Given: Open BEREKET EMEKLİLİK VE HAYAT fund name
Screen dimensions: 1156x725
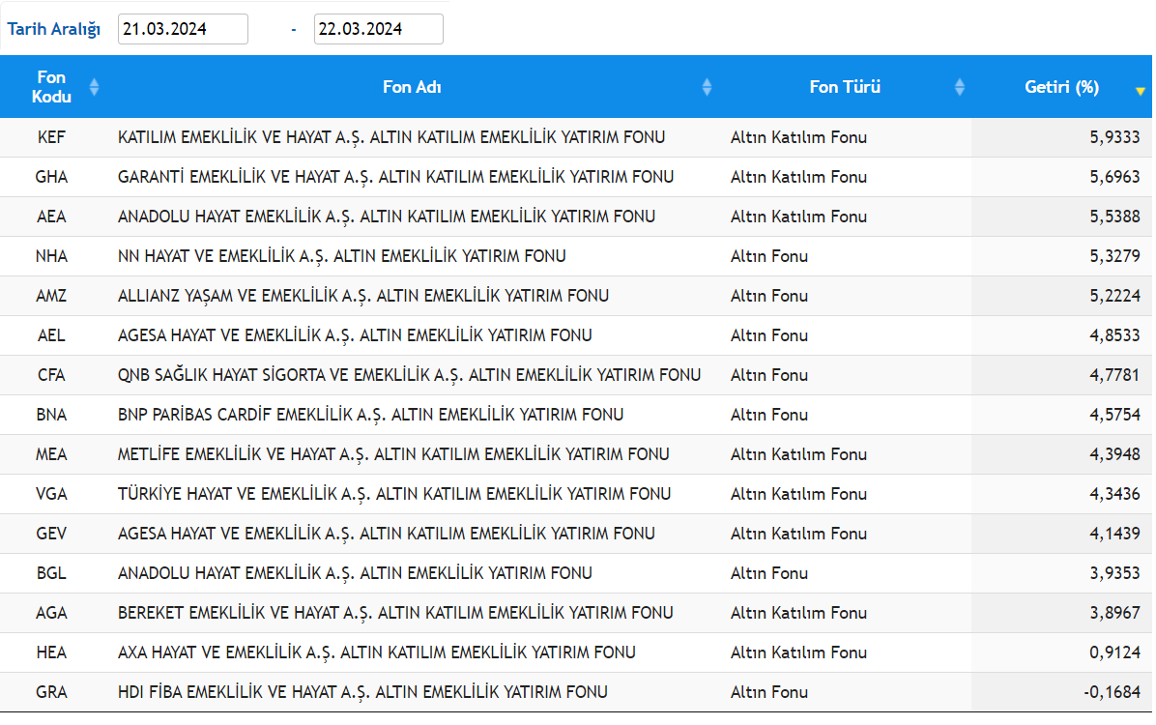Looking at the screenshot, I should (x=395, y=613).
